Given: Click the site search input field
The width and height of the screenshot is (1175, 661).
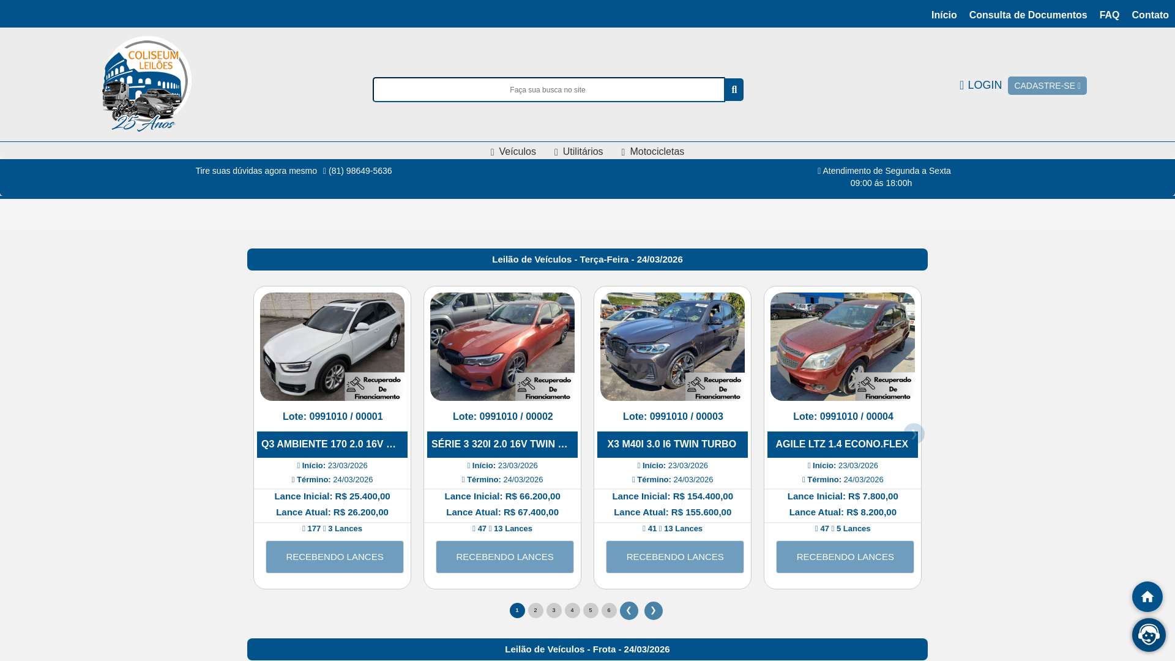Looking at the screenshot, I should [x=548, y=90].
